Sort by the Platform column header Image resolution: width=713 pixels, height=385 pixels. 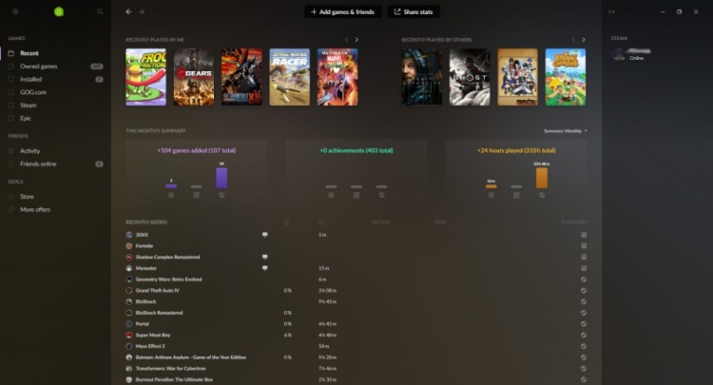[x=574, y=222]
